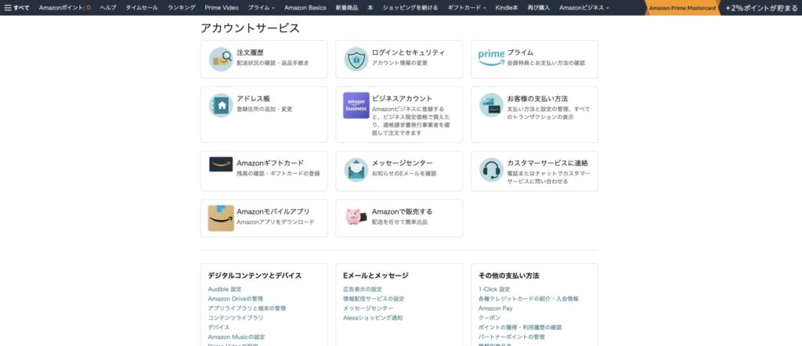
Task: Open Prime Video in the top navigation
Action: click(222, 8)
